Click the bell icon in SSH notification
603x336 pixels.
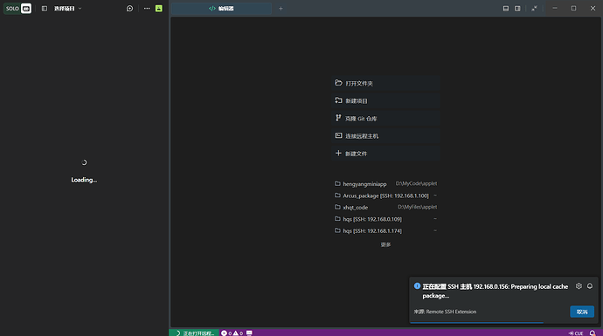pyautogui.click(x=590, y=286)
